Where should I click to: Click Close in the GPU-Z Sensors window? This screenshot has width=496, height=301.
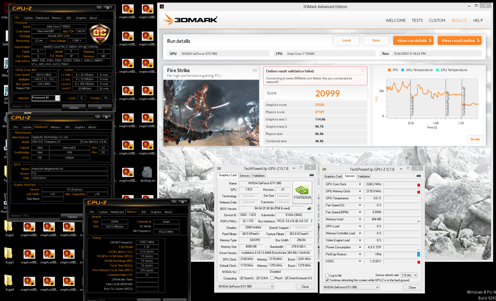pos(412,288)
